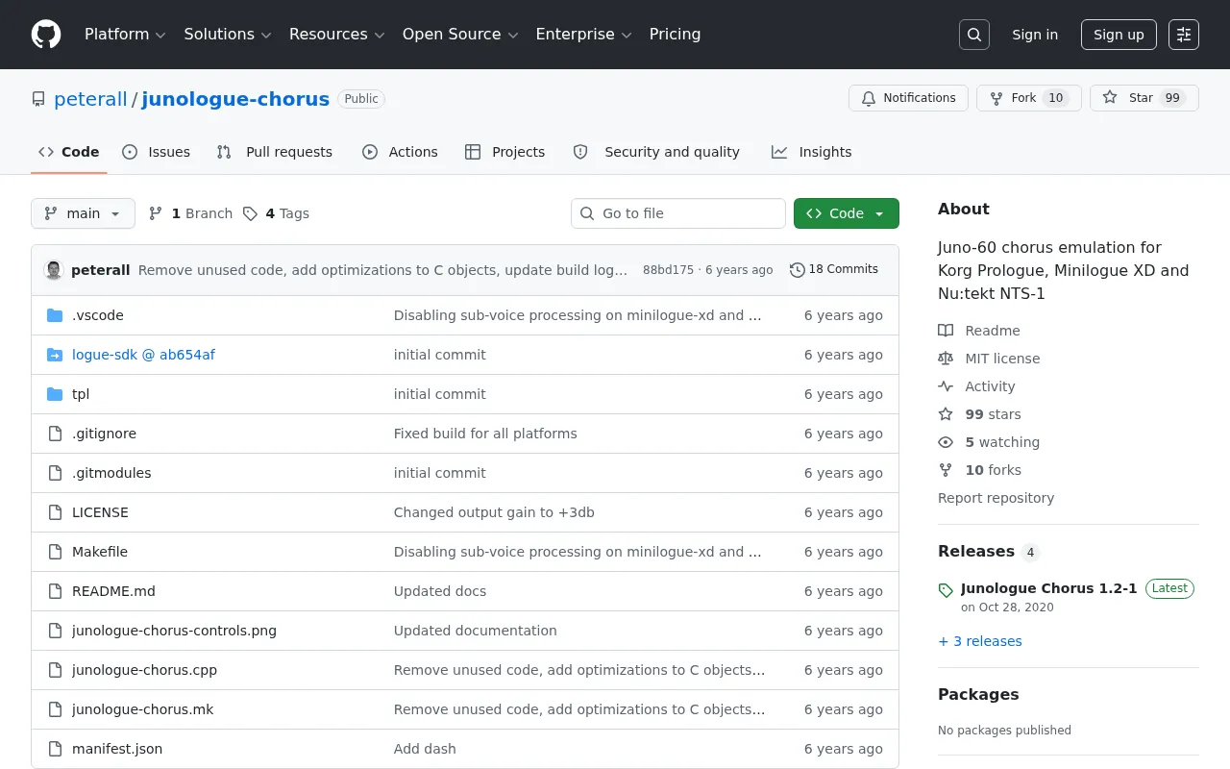Click the Report repository link
Screen dimensions: 1230x769
(996, 498)
